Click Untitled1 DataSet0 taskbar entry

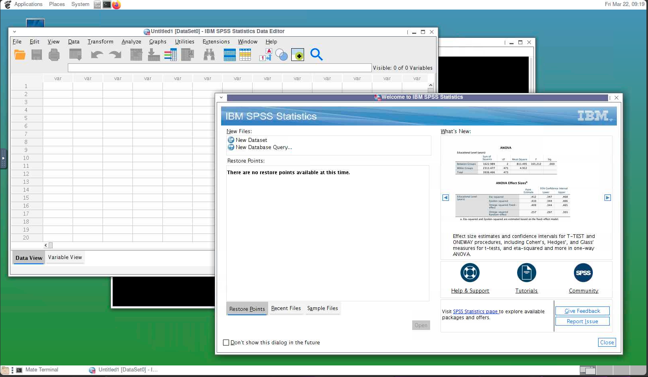[124, 370]
